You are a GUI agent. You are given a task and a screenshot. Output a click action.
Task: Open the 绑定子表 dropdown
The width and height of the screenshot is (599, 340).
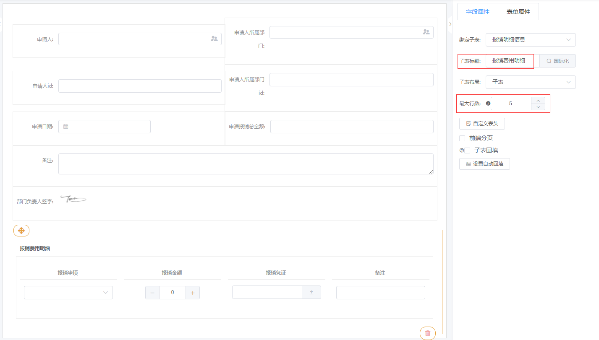(531, 40)
